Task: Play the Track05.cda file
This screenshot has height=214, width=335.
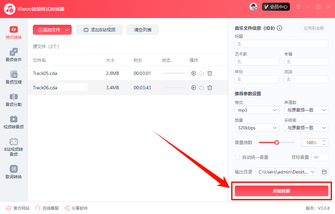Action: click(194, 73)
